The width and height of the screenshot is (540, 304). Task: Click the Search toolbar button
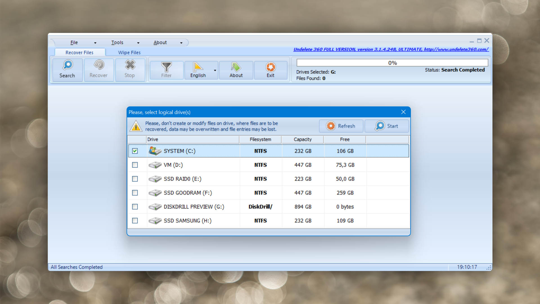(67, 70)
